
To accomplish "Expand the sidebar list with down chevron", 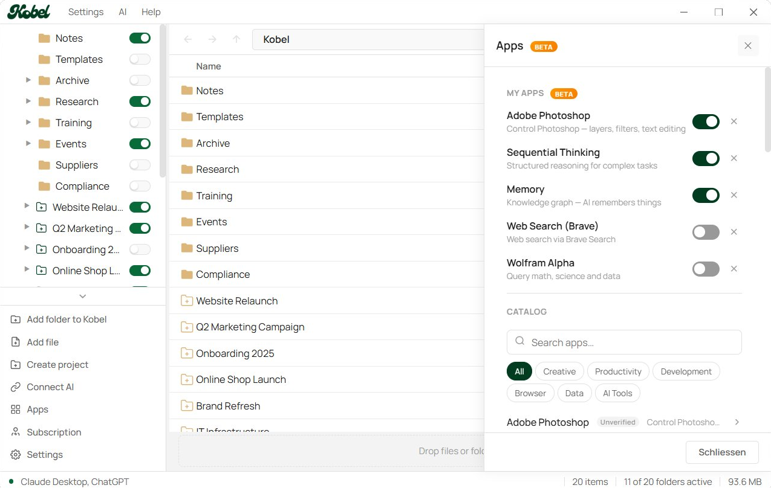I will [x=83, y=296].
